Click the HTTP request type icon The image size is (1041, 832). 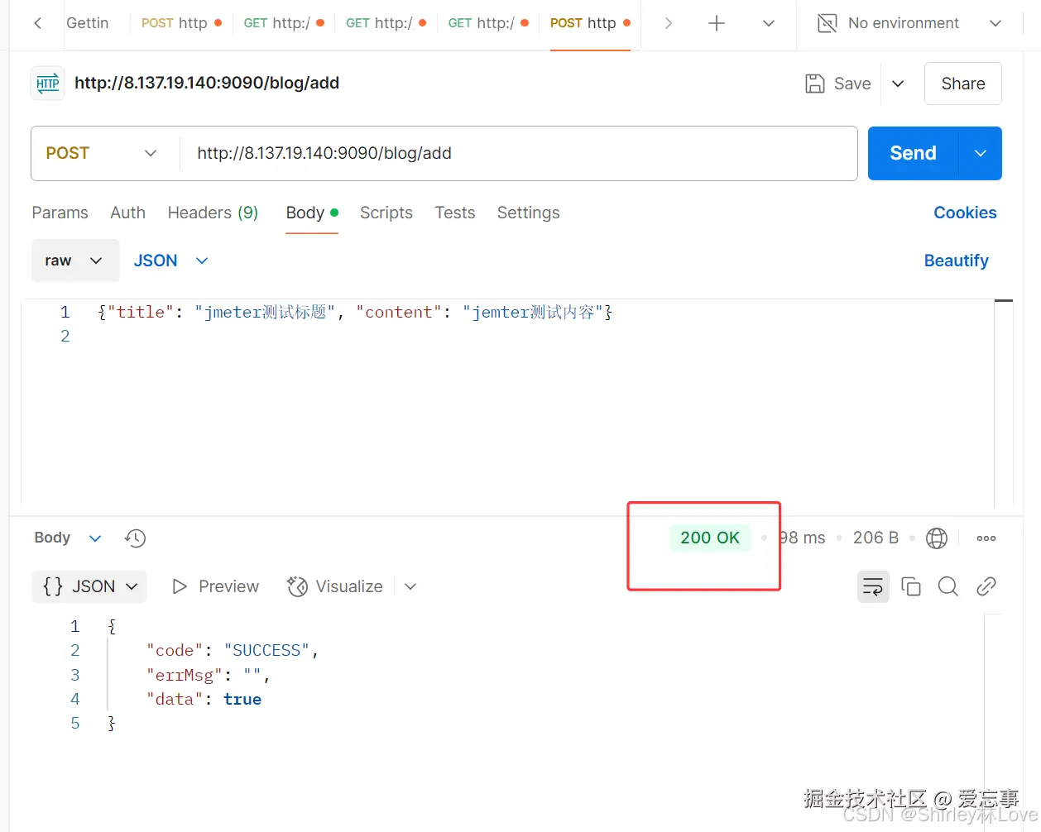pyautogui.click(x=48, y=84)
